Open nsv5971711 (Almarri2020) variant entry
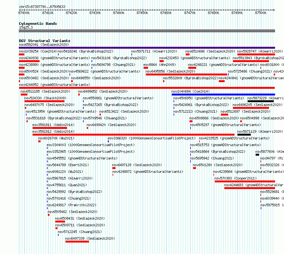284x254 pixels. 154,51
